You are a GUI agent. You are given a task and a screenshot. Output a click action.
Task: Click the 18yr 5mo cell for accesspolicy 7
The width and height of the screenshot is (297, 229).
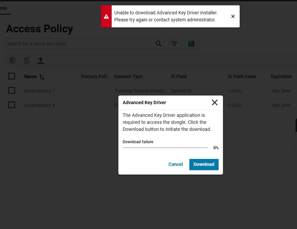click(281, 91)
